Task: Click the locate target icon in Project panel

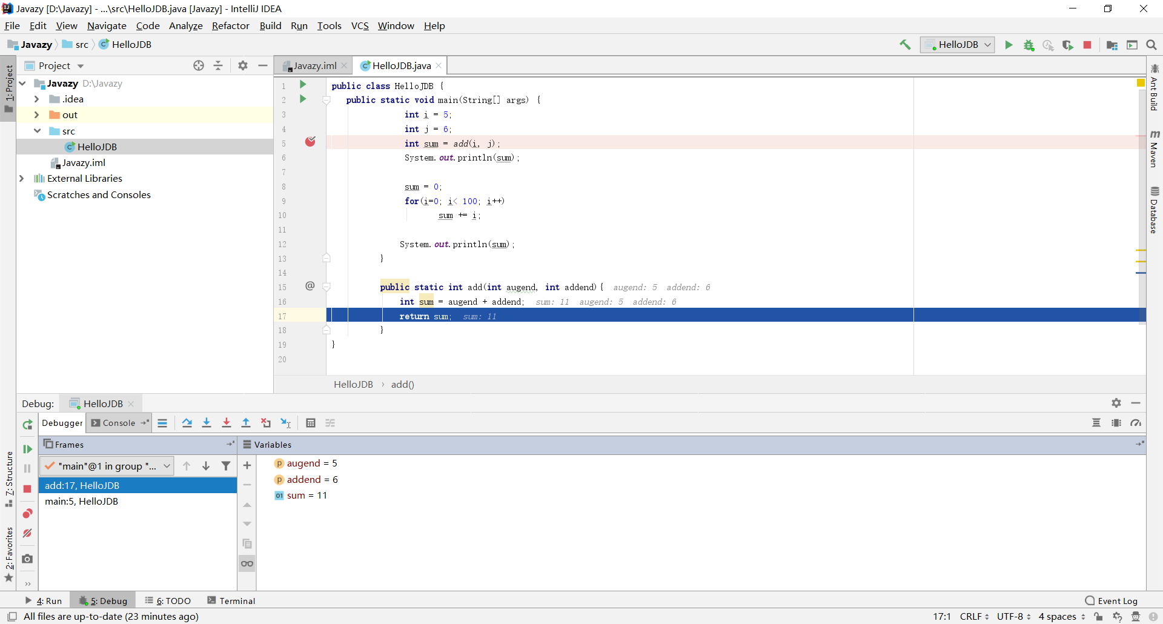Action: click(x=199, y=65)
